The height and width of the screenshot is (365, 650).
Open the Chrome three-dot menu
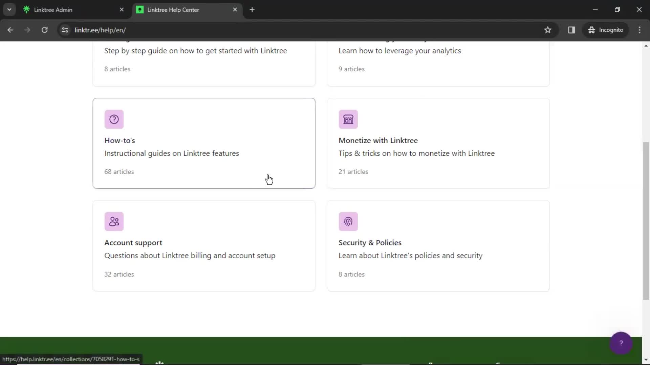[x=640, y=30]
